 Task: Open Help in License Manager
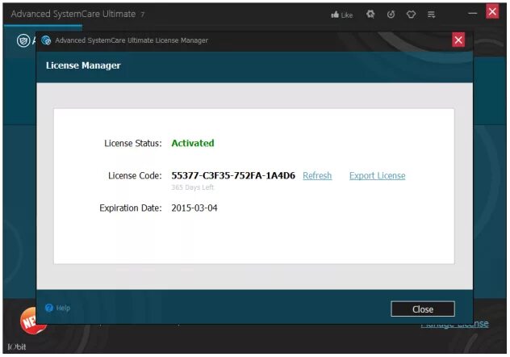tap(63, 308)
